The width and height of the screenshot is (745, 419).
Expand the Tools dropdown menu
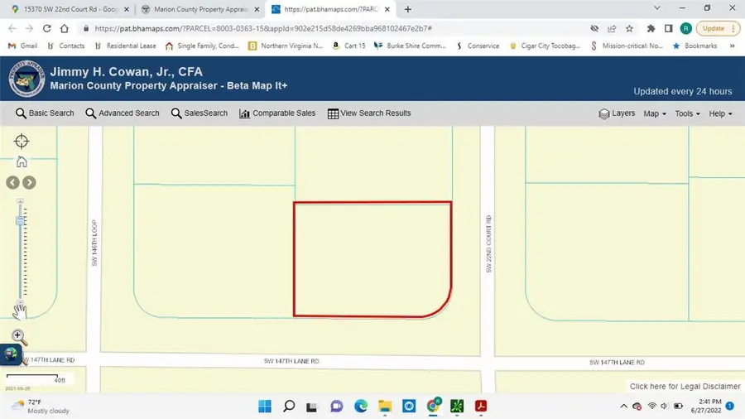coord(687,113)
